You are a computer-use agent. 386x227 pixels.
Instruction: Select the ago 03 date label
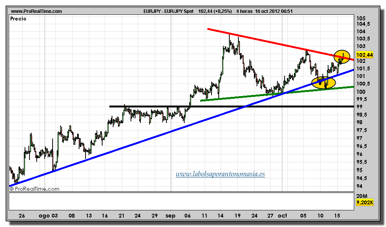(48, 216)
